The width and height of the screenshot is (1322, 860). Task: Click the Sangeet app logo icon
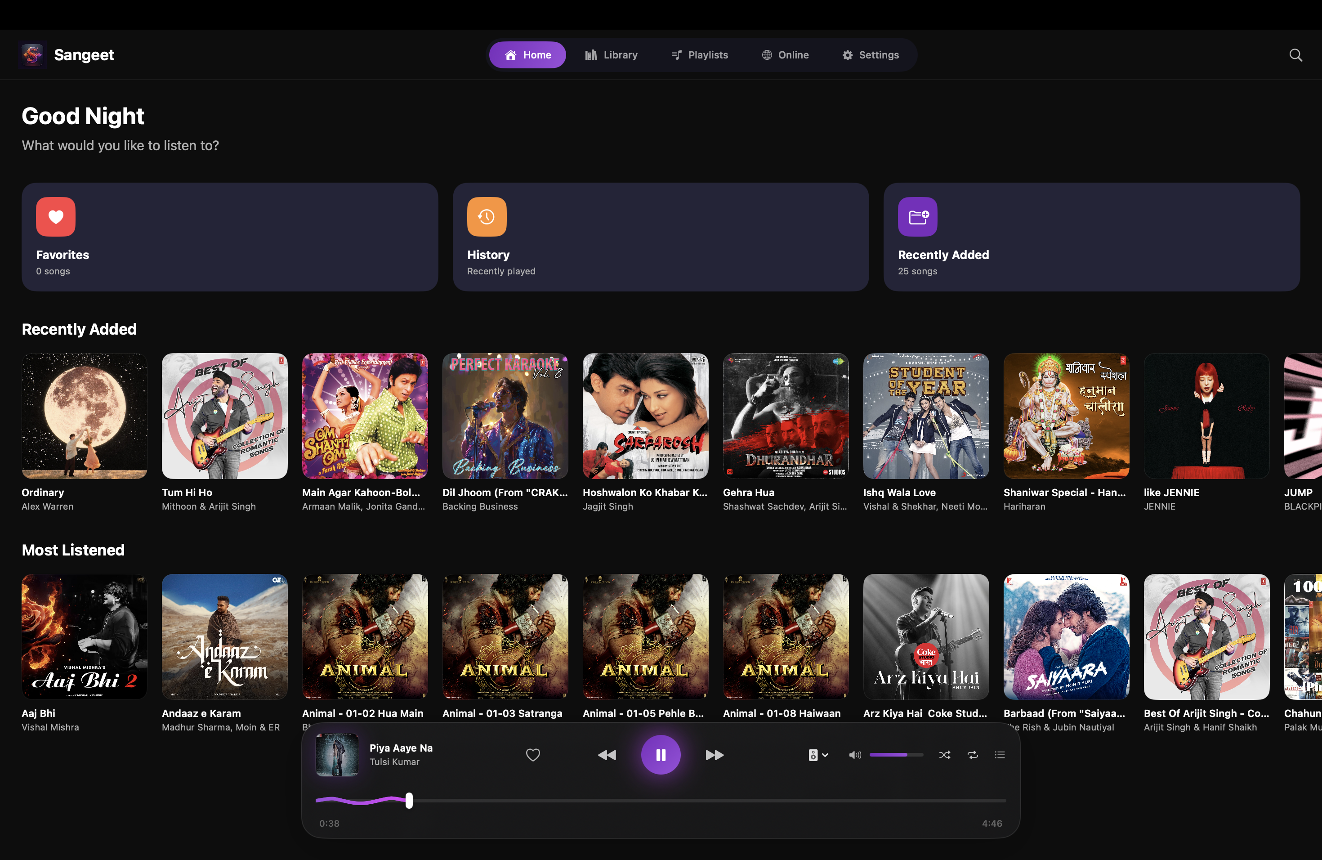point(32,54)
